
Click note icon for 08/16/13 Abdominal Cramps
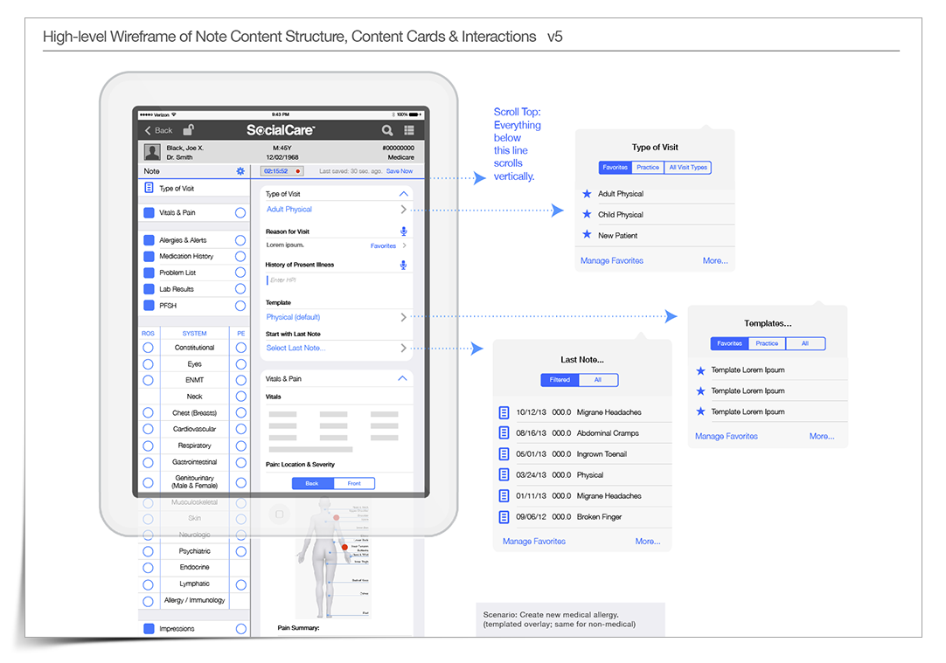(504, 432)
